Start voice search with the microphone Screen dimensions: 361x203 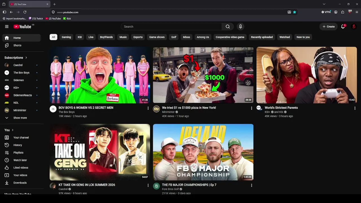pyautogui.click(x=240, y=27)
